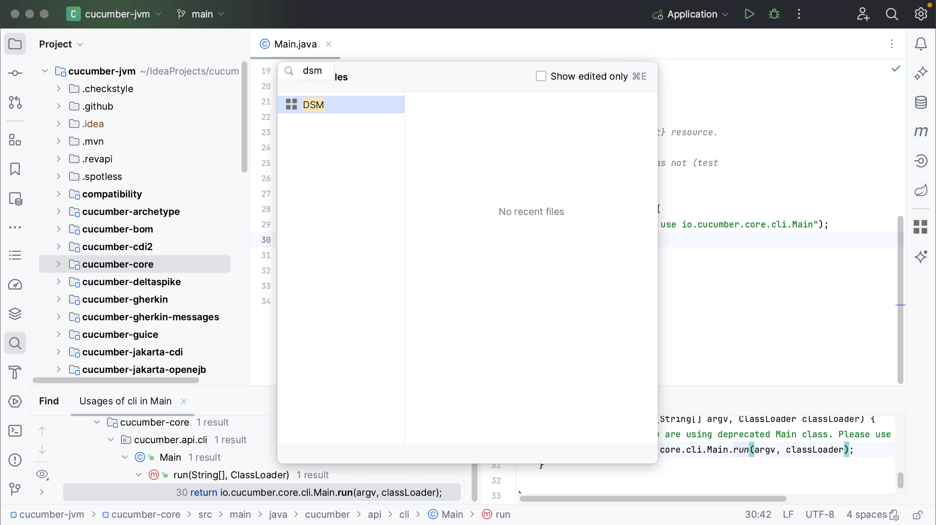Viewport: 936px width, 525px height.
Task: Start debugging with the debug icon
Action: [x=774, y=14]
